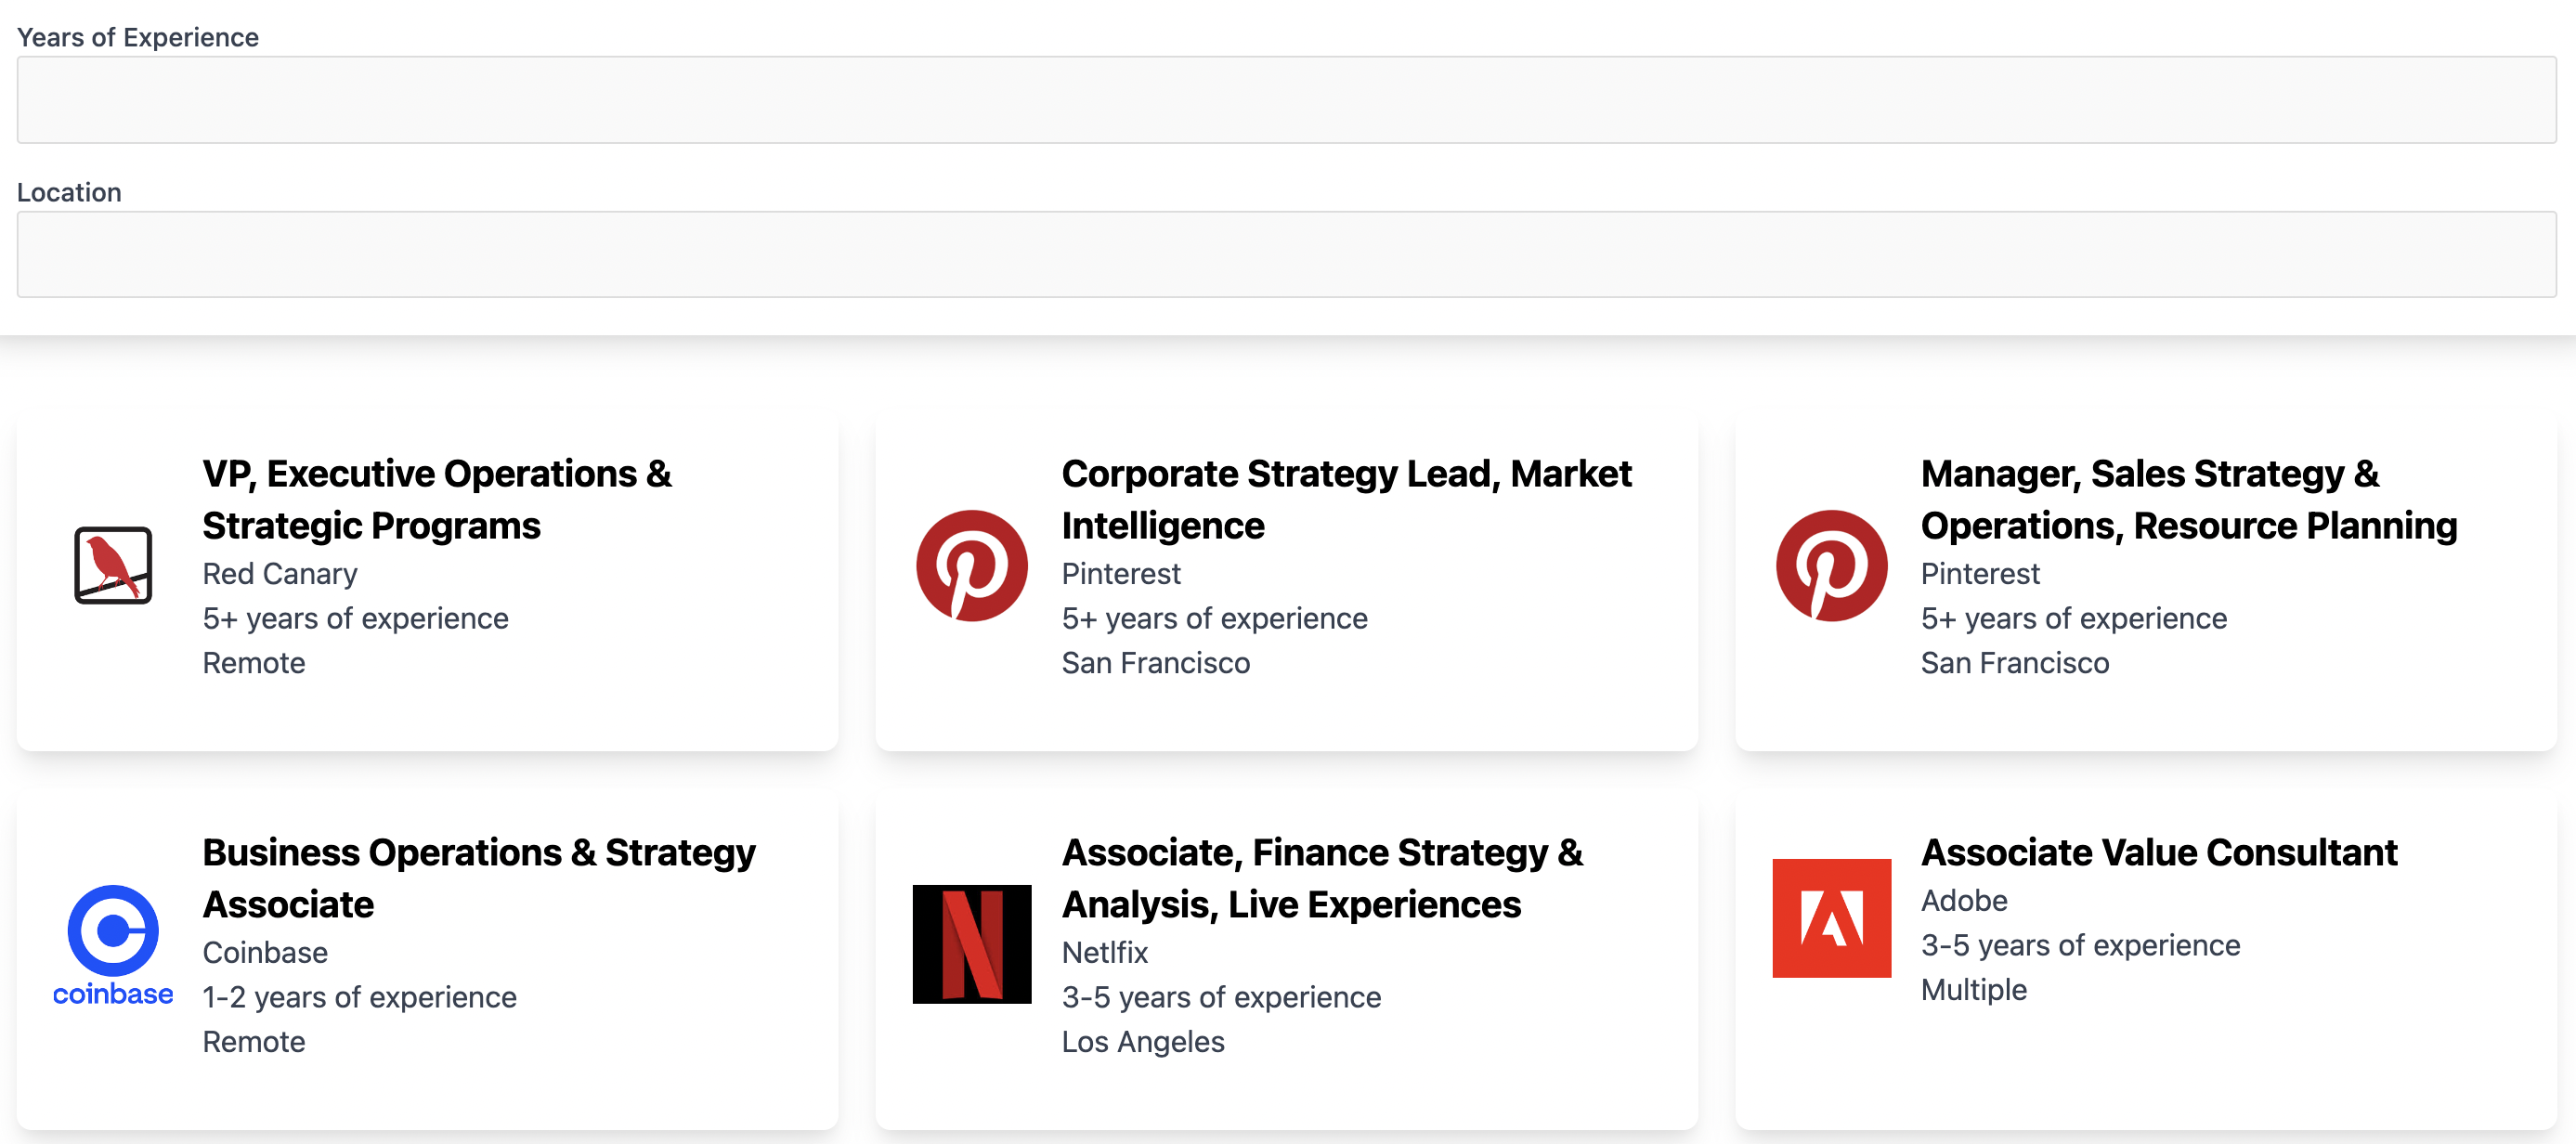The height and width of the screenshot is (1144, 2576).
Task: Open Corporate Strategy Lead, Market Intelligence job
Action: click(1346, 499)
